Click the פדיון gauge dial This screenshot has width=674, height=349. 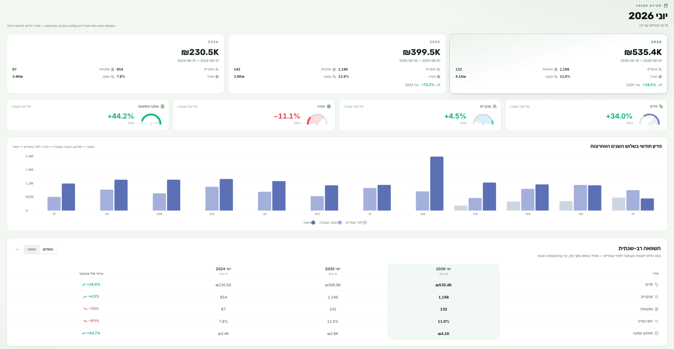click(x=650, y=119)
